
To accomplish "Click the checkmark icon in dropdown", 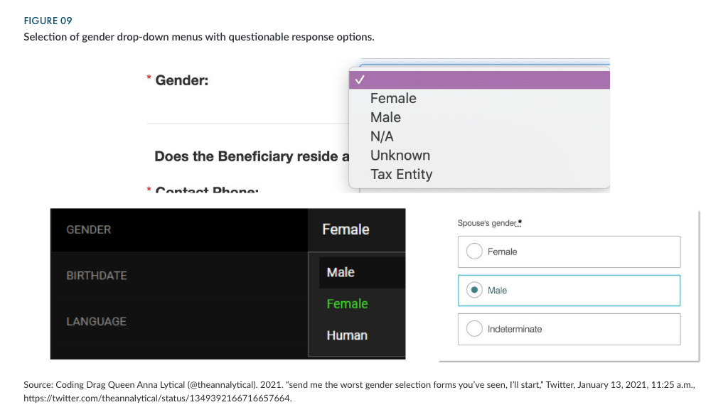I will coord(360,80).
